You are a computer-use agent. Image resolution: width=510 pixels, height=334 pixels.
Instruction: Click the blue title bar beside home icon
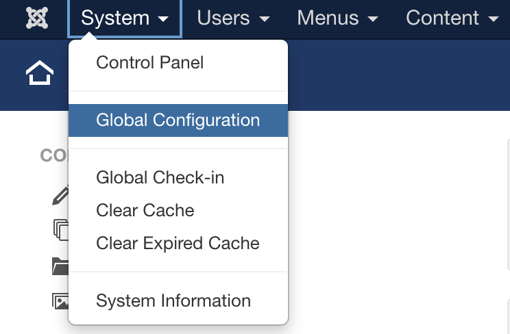[398, 75]
